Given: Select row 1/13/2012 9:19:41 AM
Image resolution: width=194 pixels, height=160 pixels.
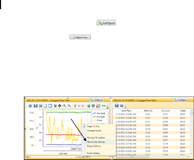Looking at the screenshot, I should click(152, 114).
